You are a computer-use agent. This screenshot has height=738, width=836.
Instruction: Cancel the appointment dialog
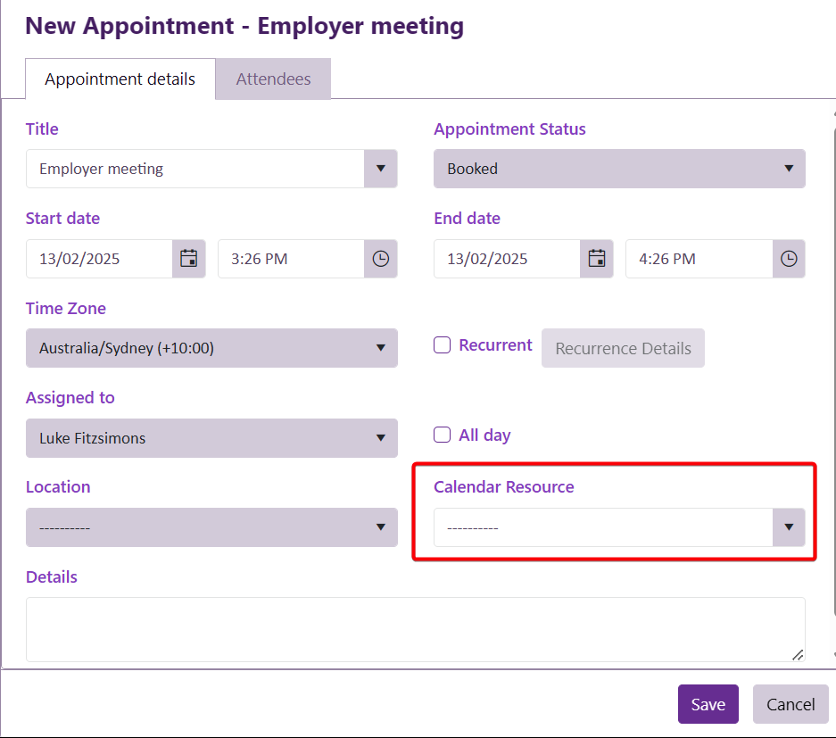(790, 704)
